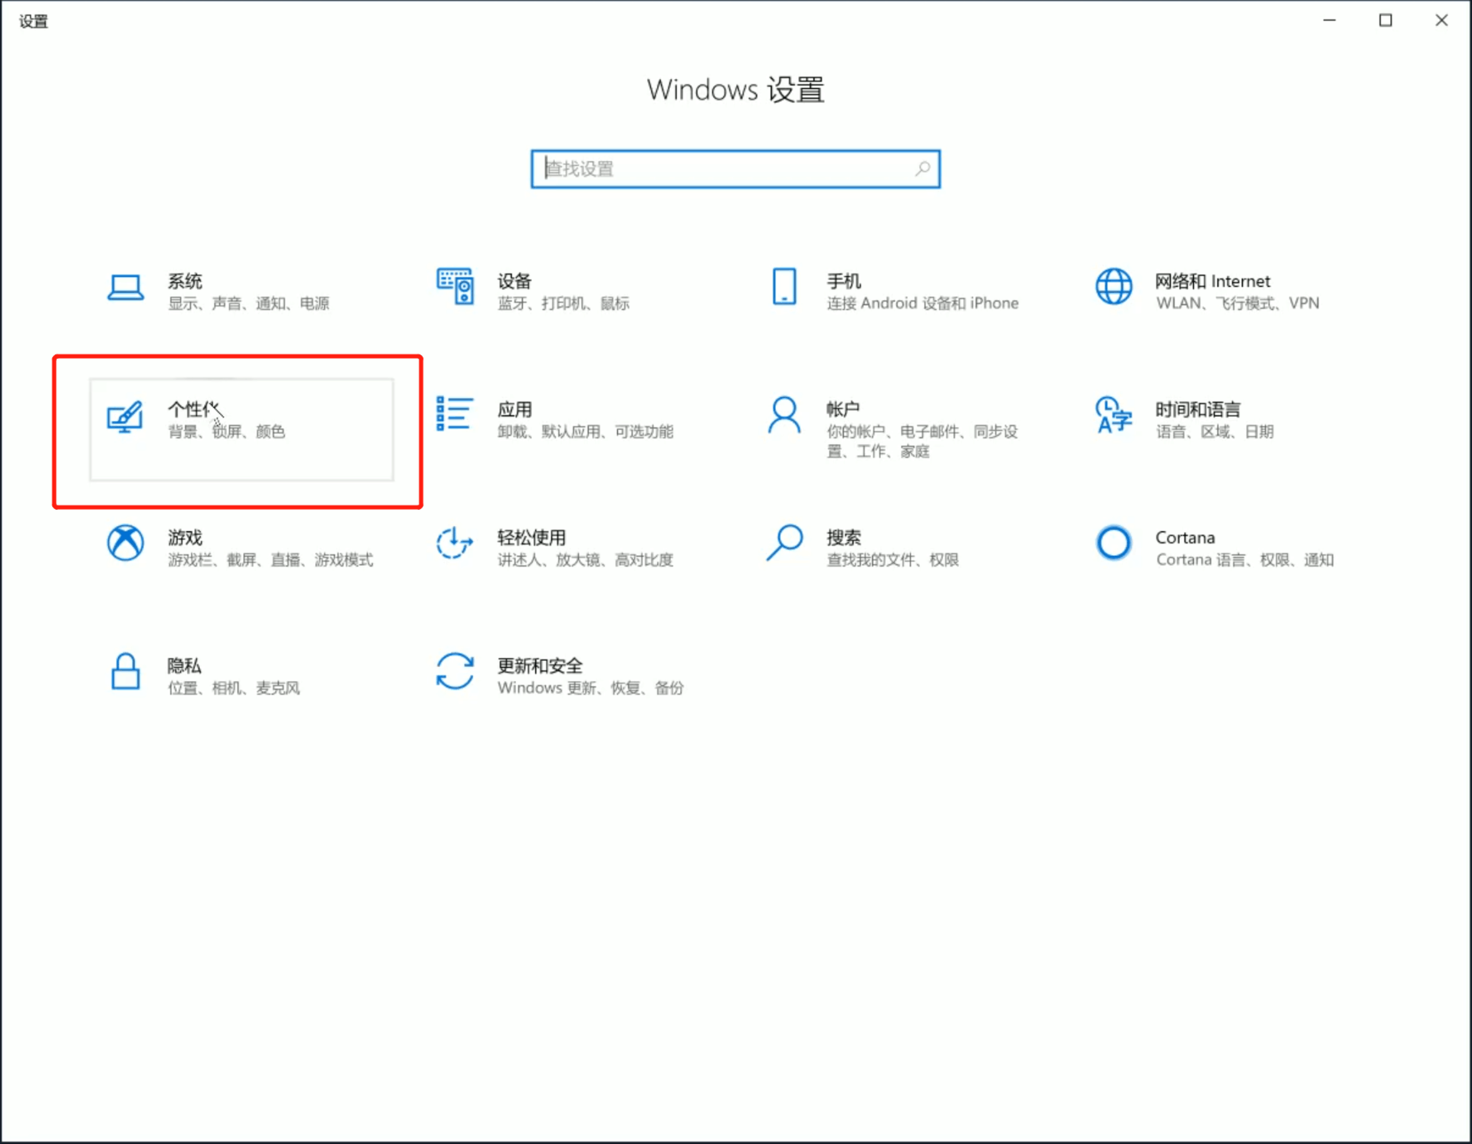Viewport: 1472px width, 1144px height.
Task: Select the 轻松使用 heading text
Action: point(531,537)
